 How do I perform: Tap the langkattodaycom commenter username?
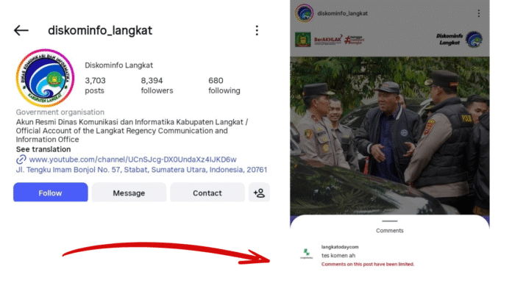[340, 247]
